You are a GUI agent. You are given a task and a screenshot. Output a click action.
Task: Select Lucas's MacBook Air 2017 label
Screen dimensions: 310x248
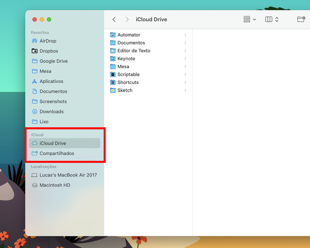[x=68, y=175]
